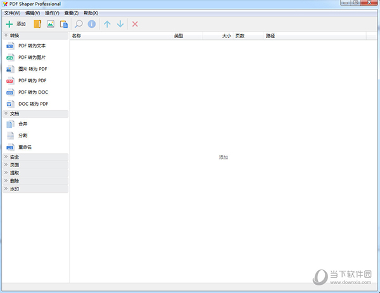Viewport: 380px width, 293px height.
Task: Sort by 页数 column header
Action: tap(248, 36)
